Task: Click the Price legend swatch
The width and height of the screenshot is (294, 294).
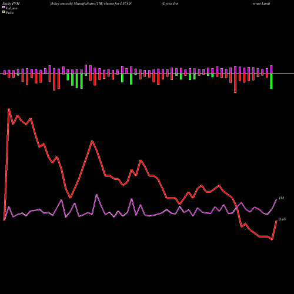Action: click(4, 12)
